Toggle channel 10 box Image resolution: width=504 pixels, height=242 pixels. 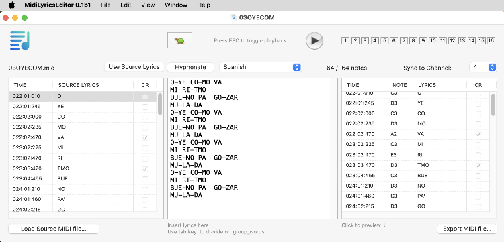click(x=433, y=40)
